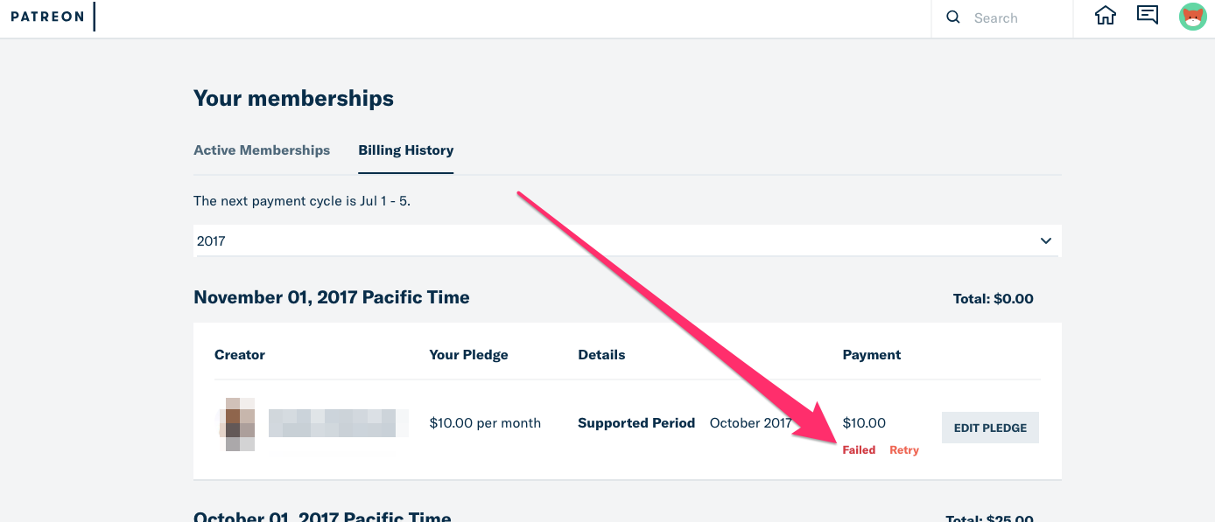Click the magnifier search icon

(953, 17)
